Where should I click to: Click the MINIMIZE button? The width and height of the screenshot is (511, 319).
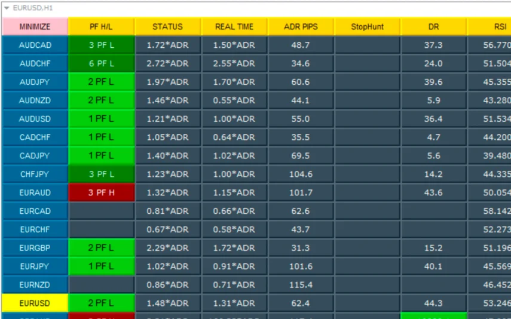pyautogui.click(x=35, y=27)
